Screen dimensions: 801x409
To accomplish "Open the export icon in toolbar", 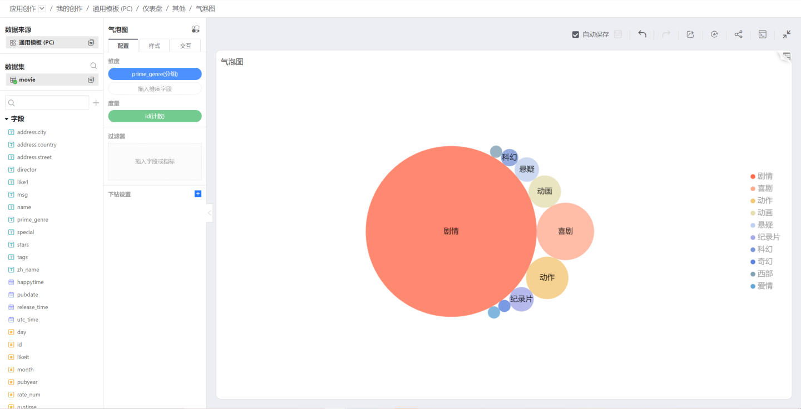I will [690, 34].
